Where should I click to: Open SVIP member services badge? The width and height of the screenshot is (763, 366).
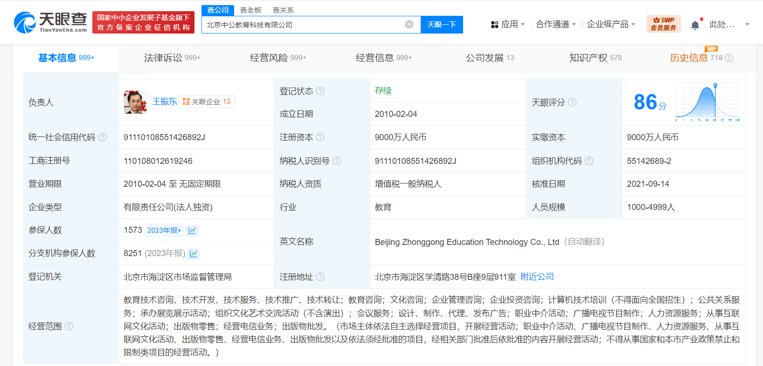pyautogui.click(x=663, y=24)
